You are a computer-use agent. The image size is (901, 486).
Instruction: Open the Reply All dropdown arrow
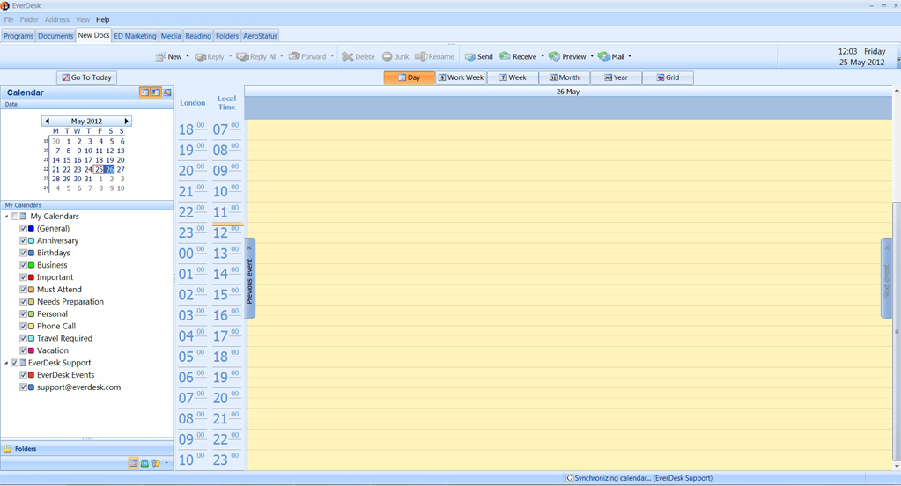pyautogui.click(x=282, y=56)
